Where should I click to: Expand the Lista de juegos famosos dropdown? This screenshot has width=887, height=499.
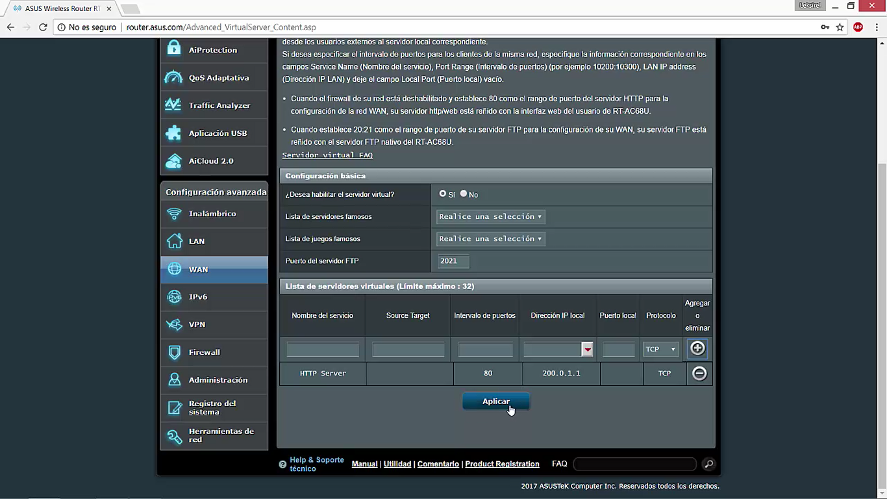pos(490,238)
